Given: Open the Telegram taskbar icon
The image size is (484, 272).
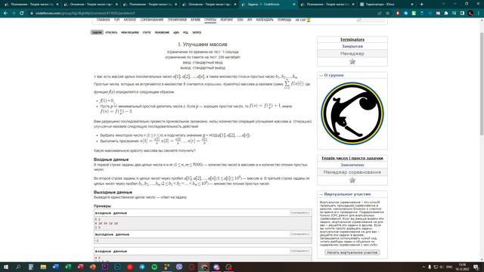Looking at the screenshot, I should pos(142,267).
